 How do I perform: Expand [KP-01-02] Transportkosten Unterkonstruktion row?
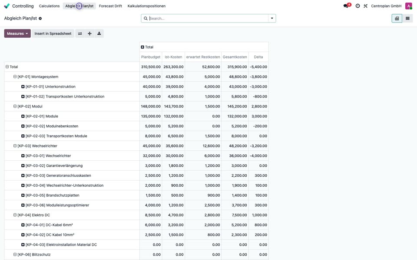click(72, 96)
